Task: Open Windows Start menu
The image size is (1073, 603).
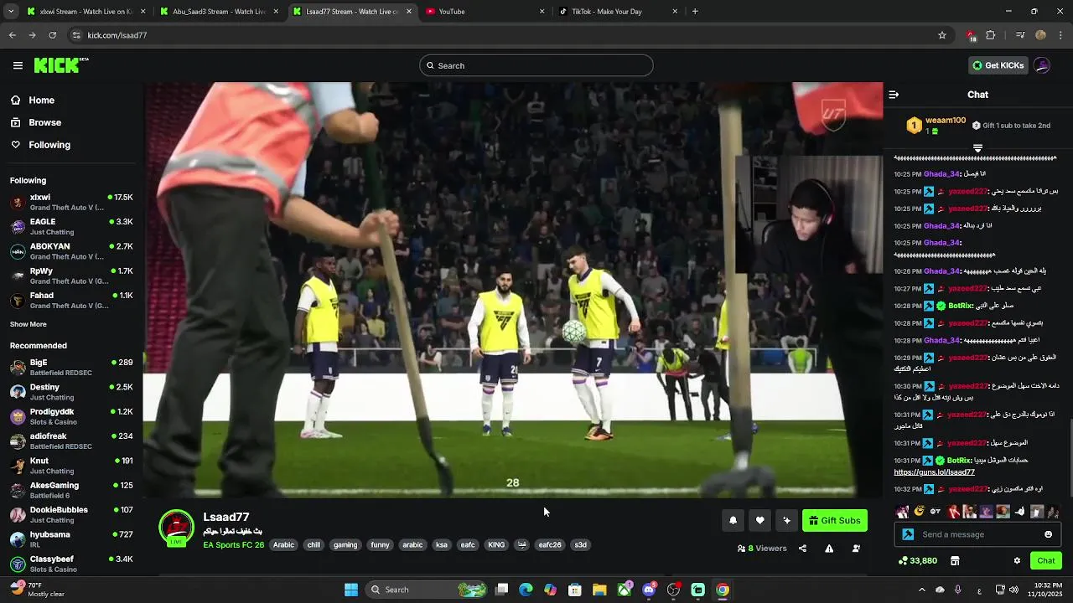Action: [351, 590]
